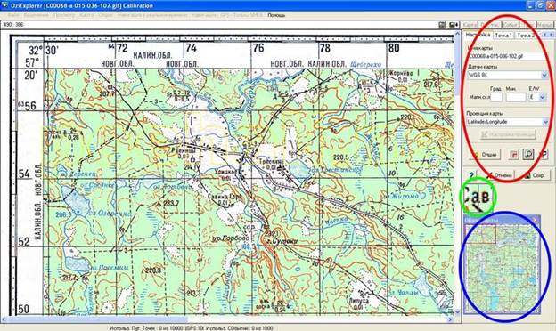The image size is (556, 331).
Task: Click the map vertical scrollbar down arrow
Action: click(x=457, y=312)
